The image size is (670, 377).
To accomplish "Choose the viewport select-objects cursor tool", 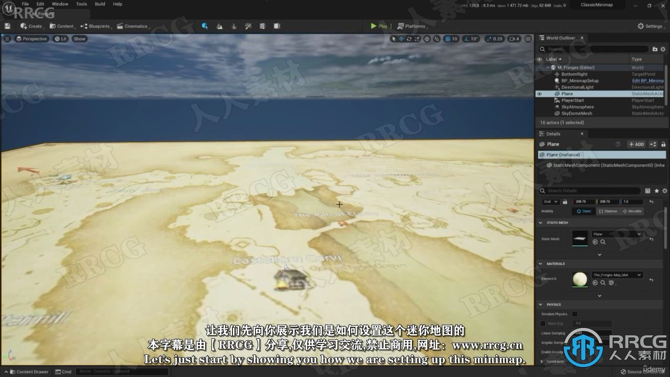I will pos(394,39).
